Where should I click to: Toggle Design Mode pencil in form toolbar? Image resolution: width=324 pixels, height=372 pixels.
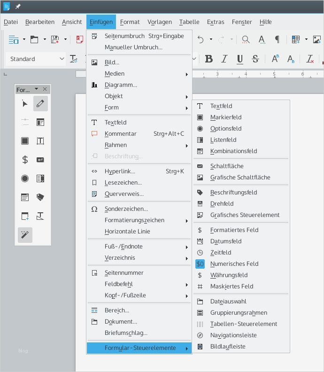pyautogui.click(x=40, y=104)
